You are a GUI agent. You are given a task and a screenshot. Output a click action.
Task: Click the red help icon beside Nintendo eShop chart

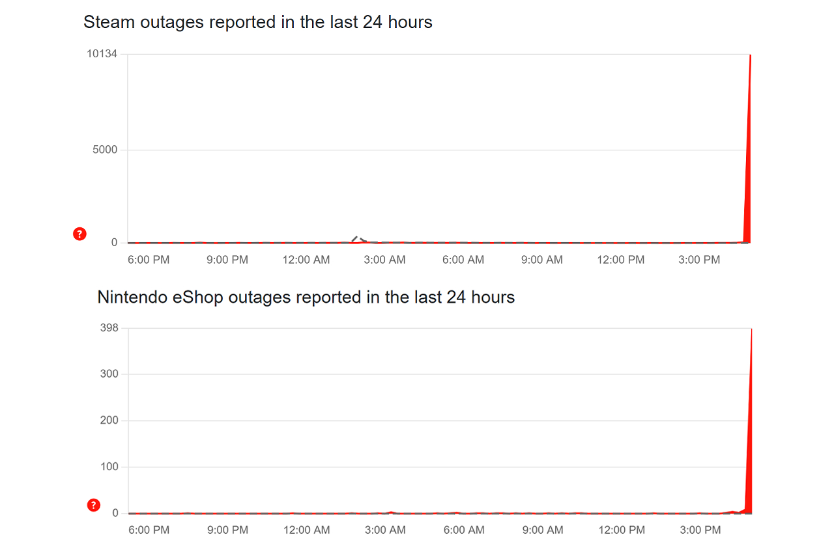[93, 505]
